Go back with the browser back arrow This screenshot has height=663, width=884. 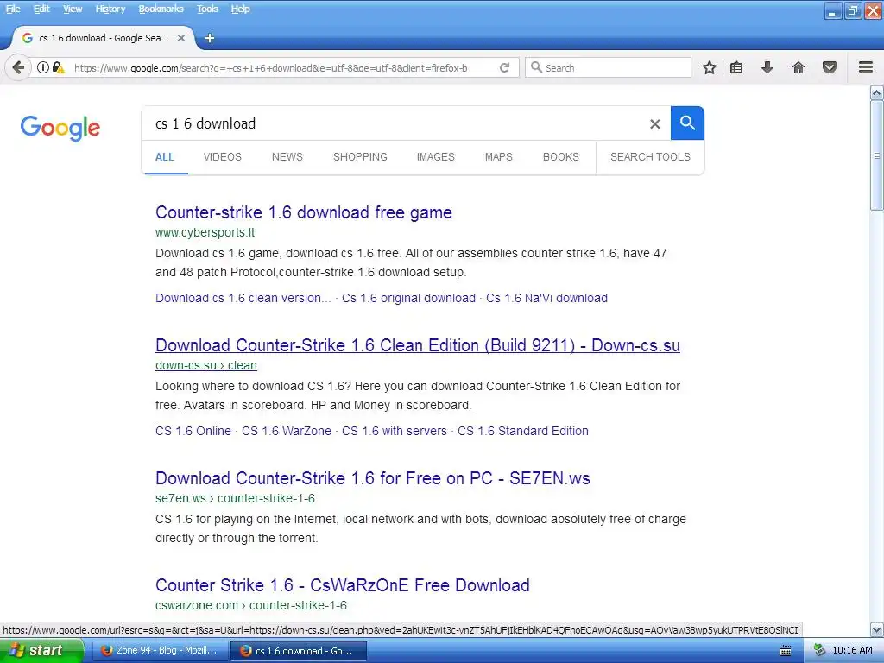[x=17, y=67]
